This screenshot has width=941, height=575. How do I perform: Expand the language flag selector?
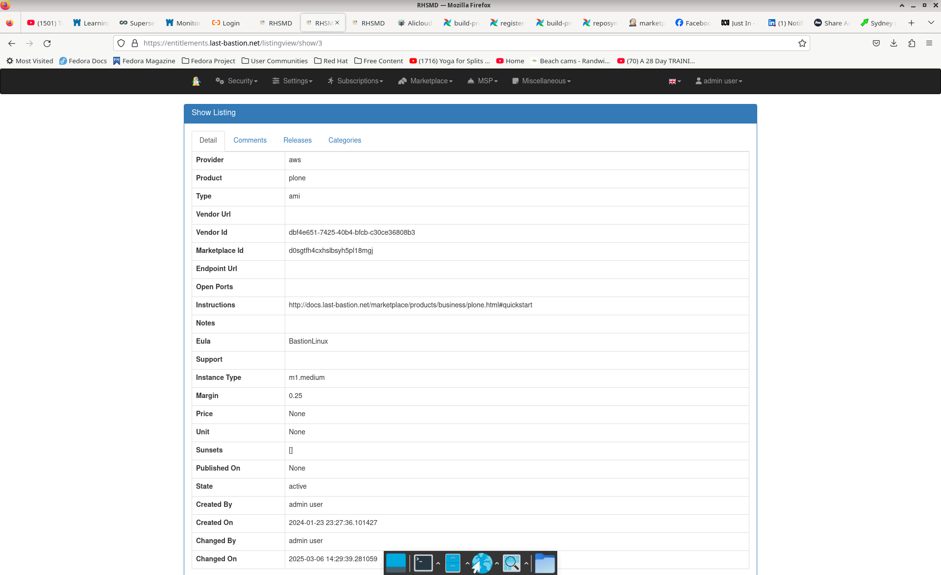tap(674, 81)
